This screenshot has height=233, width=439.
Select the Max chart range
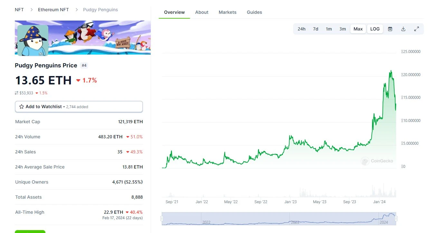tap(358, 29)
